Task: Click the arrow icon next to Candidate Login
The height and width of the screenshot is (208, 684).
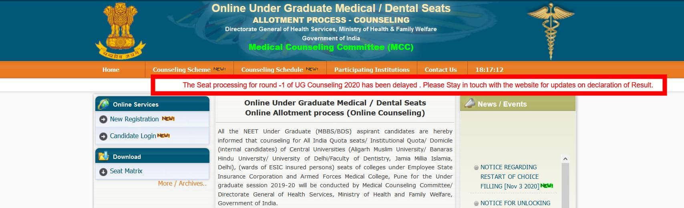Action: point(103,136)
